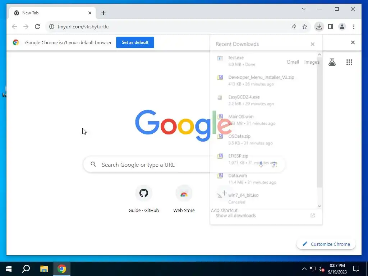Open network status tray icon

(313, 269)
